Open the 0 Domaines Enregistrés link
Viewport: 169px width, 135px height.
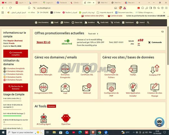pos(15,68)
